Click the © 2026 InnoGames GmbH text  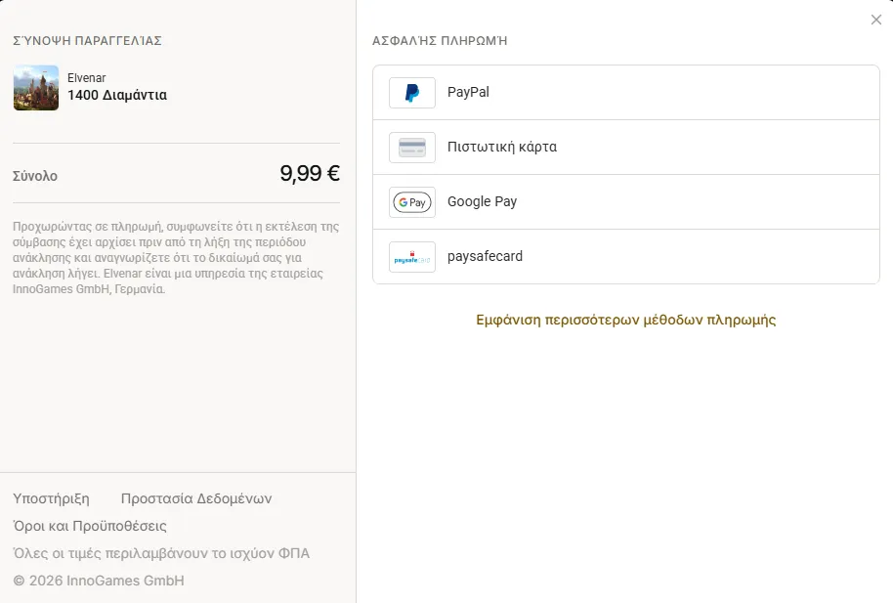pyautogui.click(x=99, y=581)
